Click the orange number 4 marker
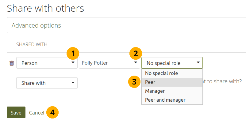 pos(52,112)
